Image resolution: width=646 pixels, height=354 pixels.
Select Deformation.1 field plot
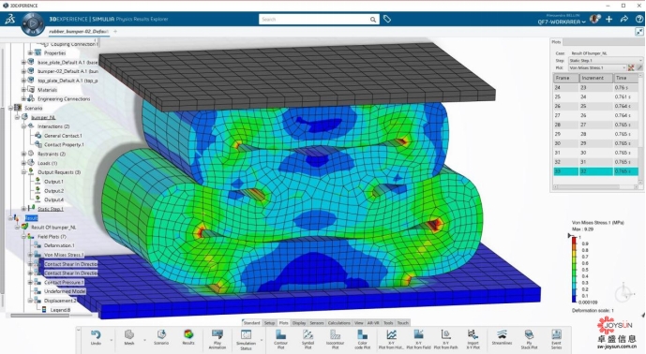(x=59, y=245)
